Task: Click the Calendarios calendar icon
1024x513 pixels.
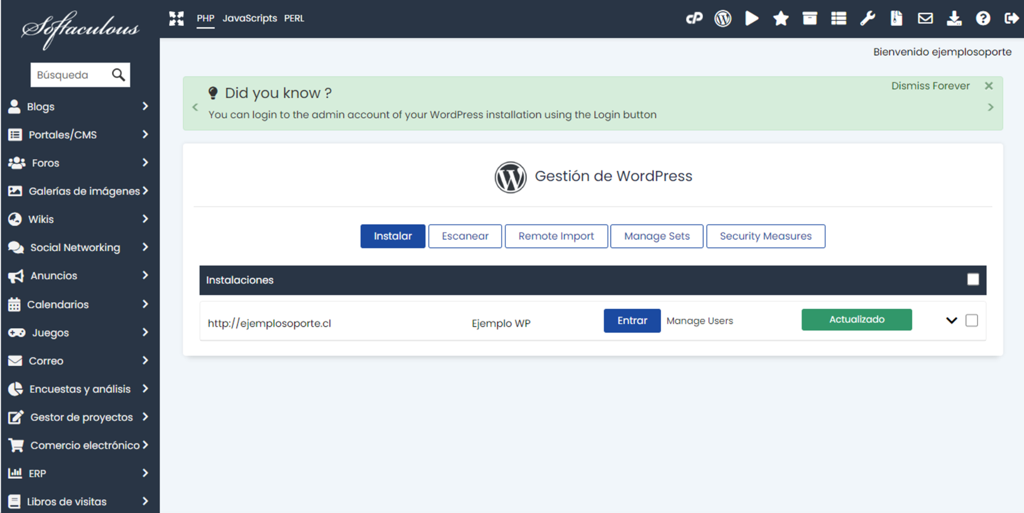Action: pyautogui.click(x=14, y=304)
